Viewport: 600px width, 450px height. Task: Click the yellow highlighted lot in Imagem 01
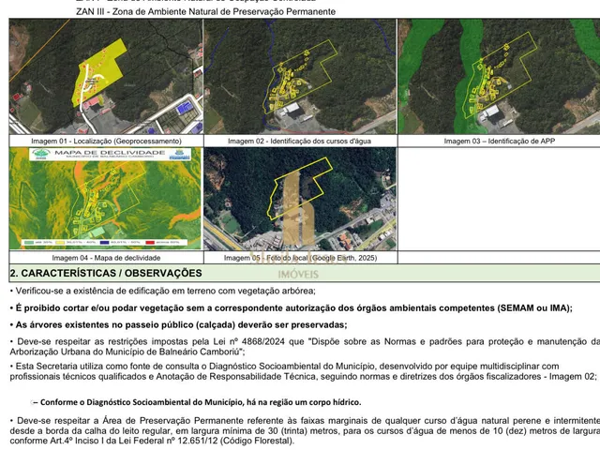pyautogui.click(x=99, y=73)
